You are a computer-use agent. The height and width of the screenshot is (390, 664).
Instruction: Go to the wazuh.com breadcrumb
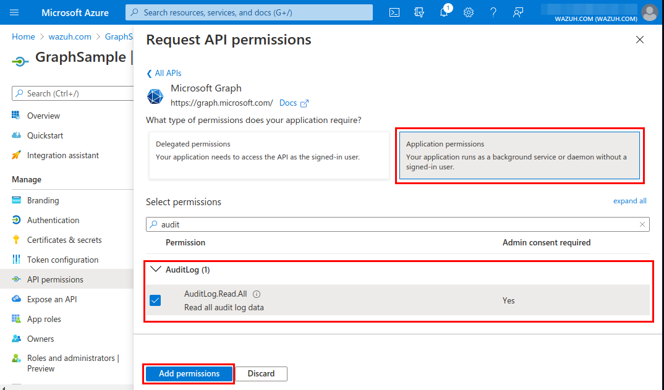tap(70, 37)
